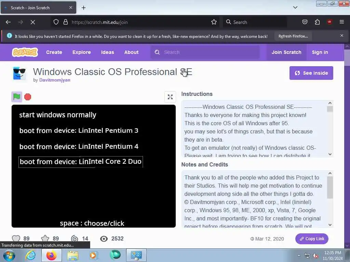The image size is (350, 262).
Task: Select boot from LinIntel Pentium 4
Action: tap(79, 146)
